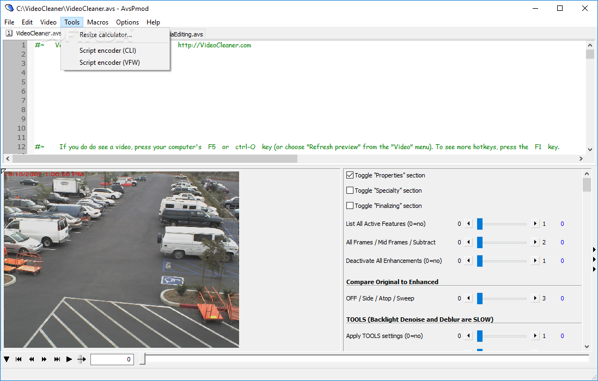Click the http://VideoCleaner.com text in script

point(215,45)
